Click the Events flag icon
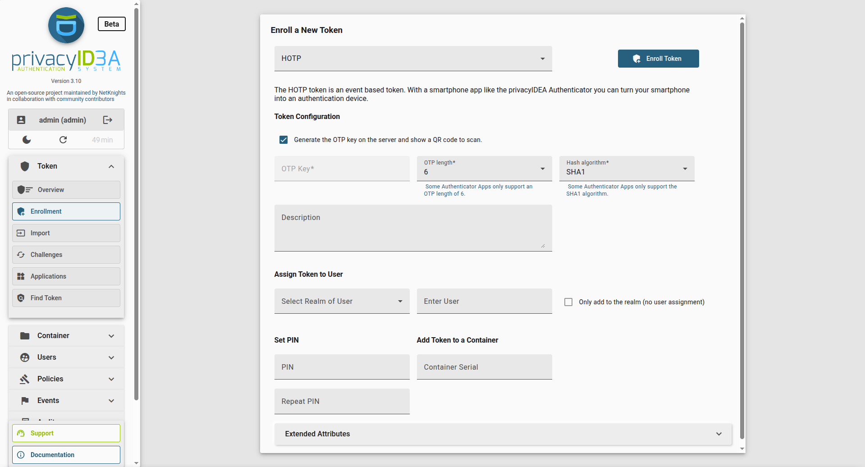The height and width of the screenshot is (467, 865). coord(25,401)
